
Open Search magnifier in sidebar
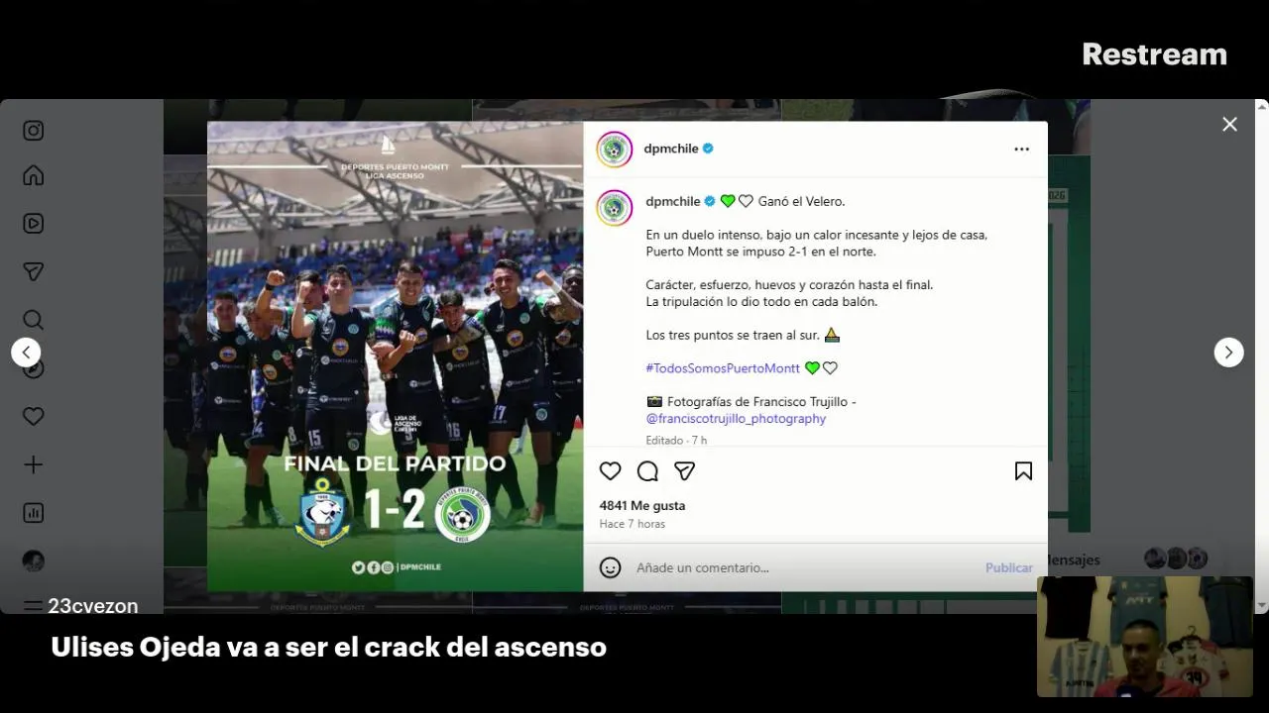click(33, 319)
